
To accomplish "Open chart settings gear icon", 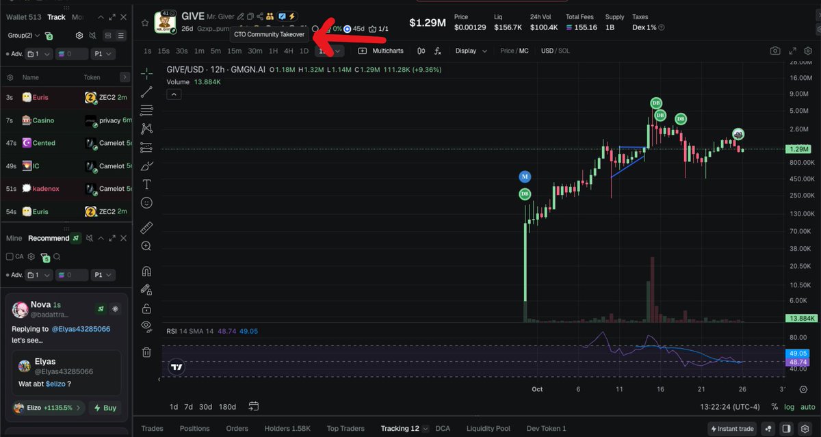I will pyautogui.click(x=809, y=51).
